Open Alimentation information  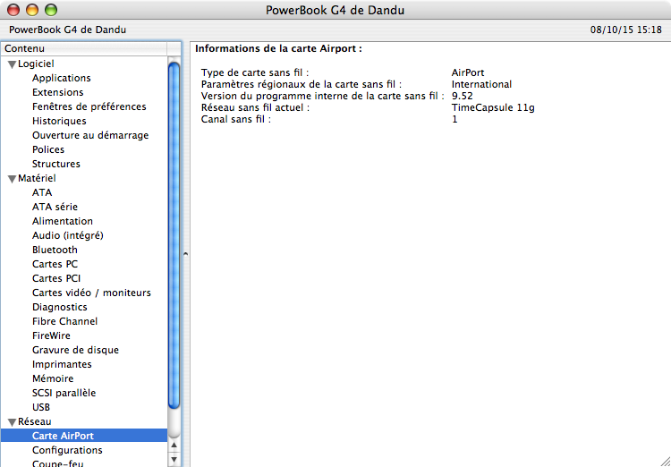[63, 221]
